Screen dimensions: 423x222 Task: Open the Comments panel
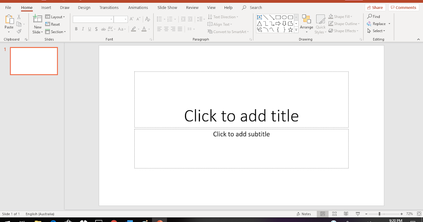pos(403,7)
